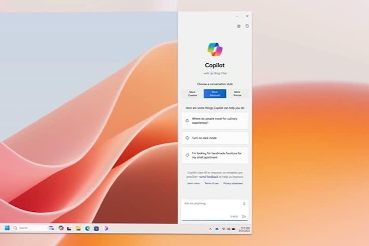Open the plugins grid icon in Copilot header

238,26
